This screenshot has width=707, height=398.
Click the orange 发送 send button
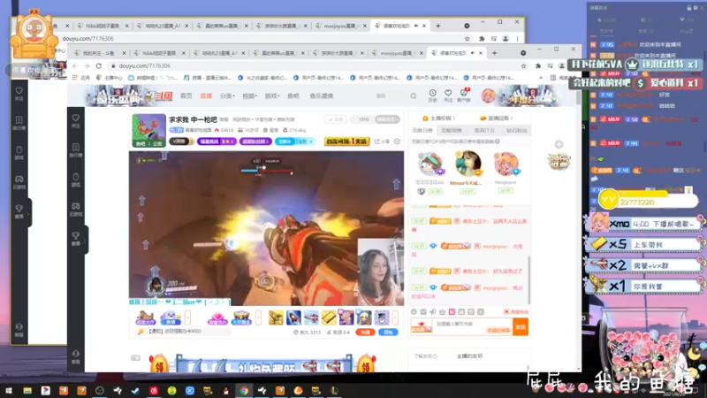521,326
